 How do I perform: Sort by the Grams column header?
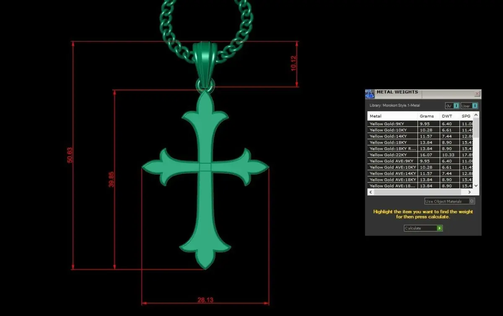point(429,116)
